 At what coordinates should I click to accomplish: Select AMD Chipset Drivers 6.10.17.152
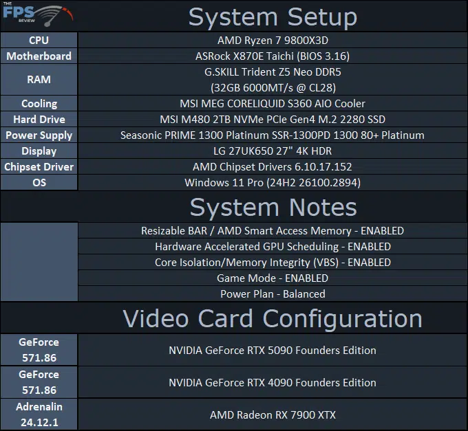coord(273,166)
